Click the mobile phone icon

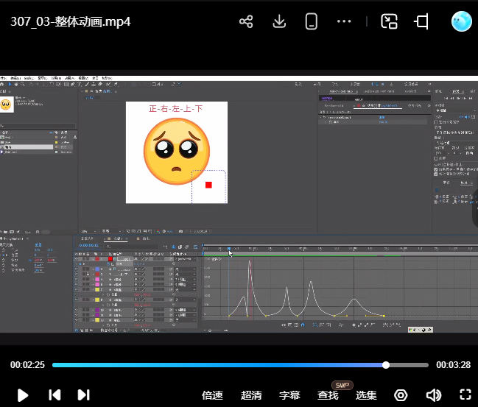coord(312,21)
